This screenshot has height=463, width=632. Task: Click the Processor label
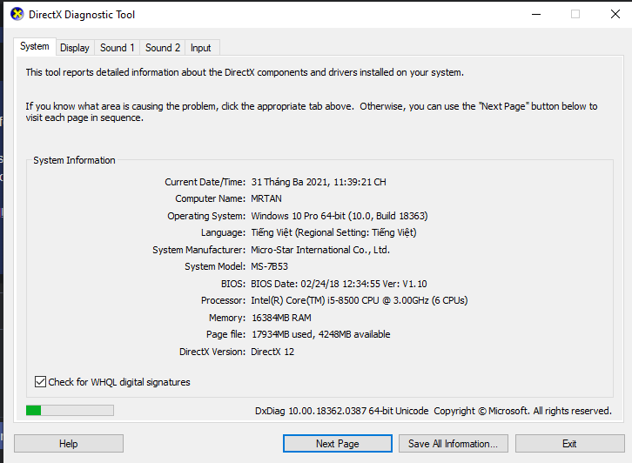tap(223, 300)
